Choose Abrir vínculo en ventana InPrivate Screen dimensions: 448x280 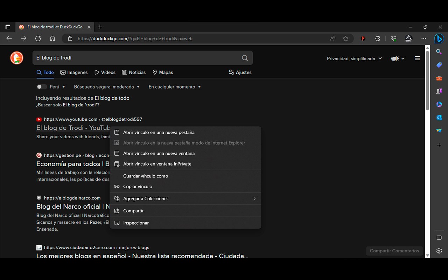(185, 164)
